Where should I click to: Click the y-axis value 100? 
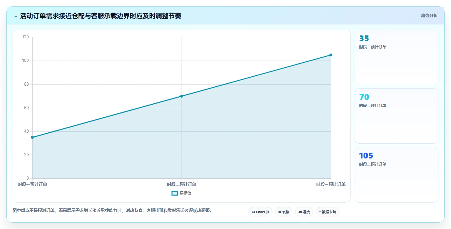(x=25, y=61)
